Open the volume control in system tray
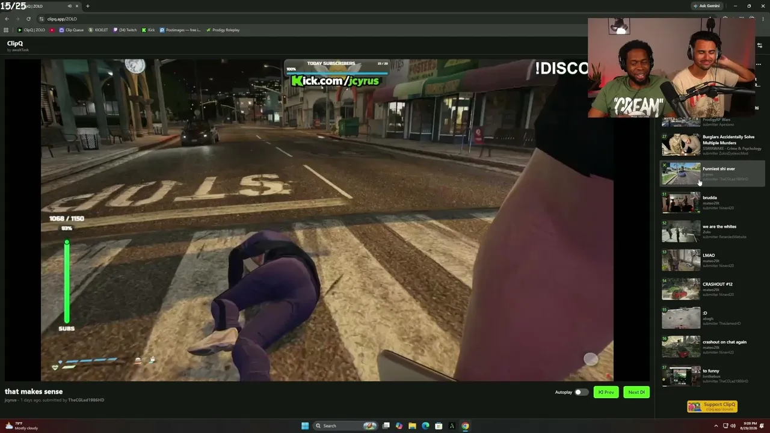 tap(733, 426)
